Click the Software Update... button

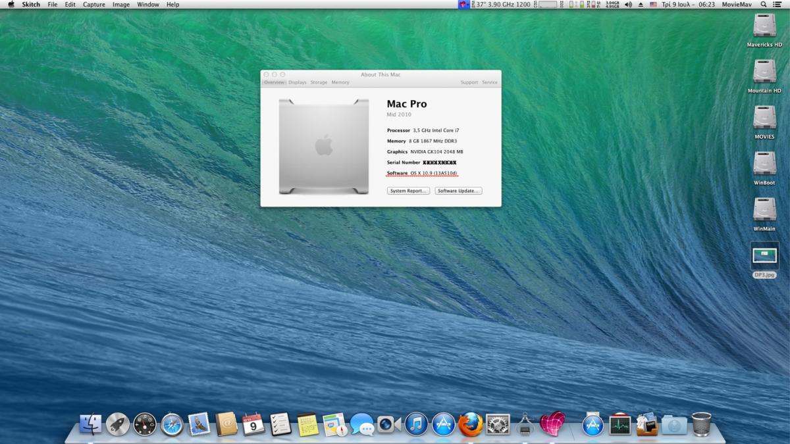coord(458,191)
